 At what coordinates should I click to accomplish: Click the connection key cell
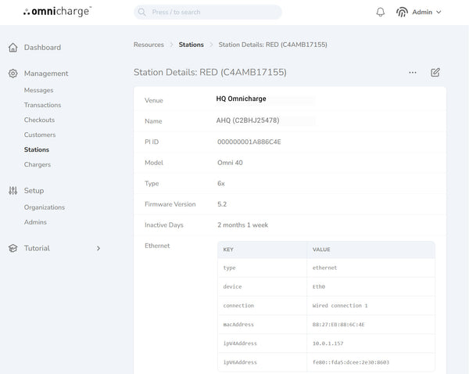(x=263, y=305)
